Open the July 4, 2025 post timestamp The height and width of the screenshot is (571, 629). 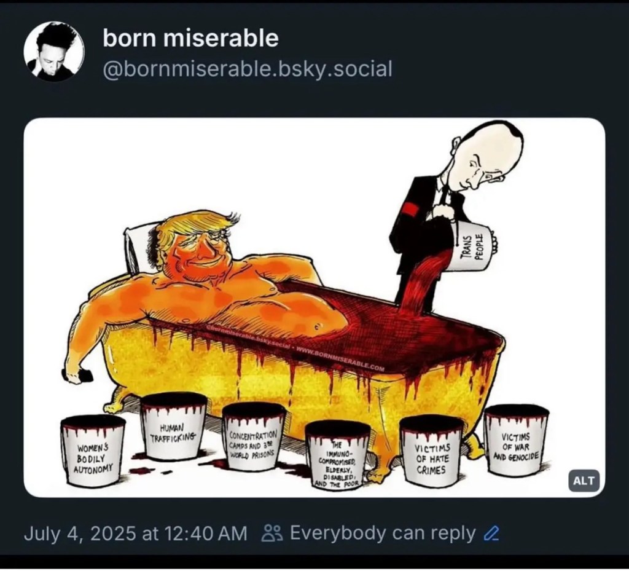pos(135,533)
